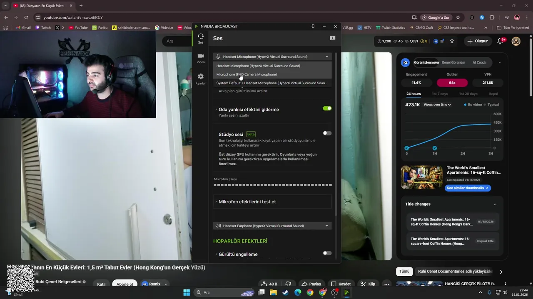Click See similar thumbnails button
The height and width of the screenshot is (299, 533).
point(468,188)
